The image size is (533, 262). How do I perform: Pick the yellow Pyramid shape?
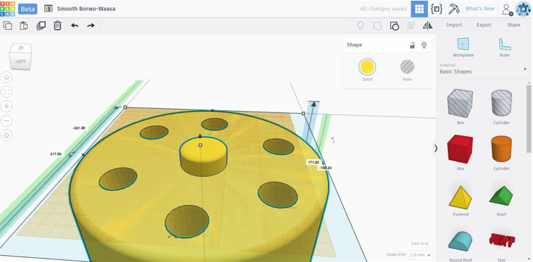click(460, 197)
